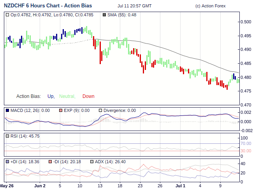Click the RSI (14) legend swatch
The image size is (253, 190).
(8, 136)
